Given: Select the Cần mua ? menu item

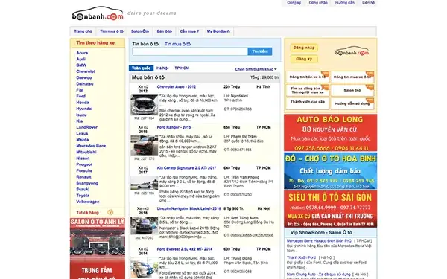Looking at the screenshot, I should (x=189, y=31).
